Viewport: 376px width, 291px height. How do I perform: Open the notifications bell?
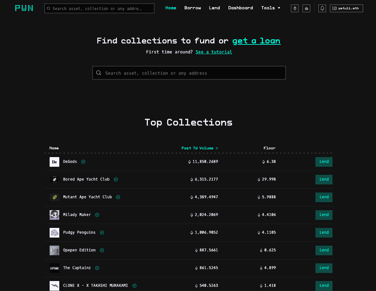point(322,8)
